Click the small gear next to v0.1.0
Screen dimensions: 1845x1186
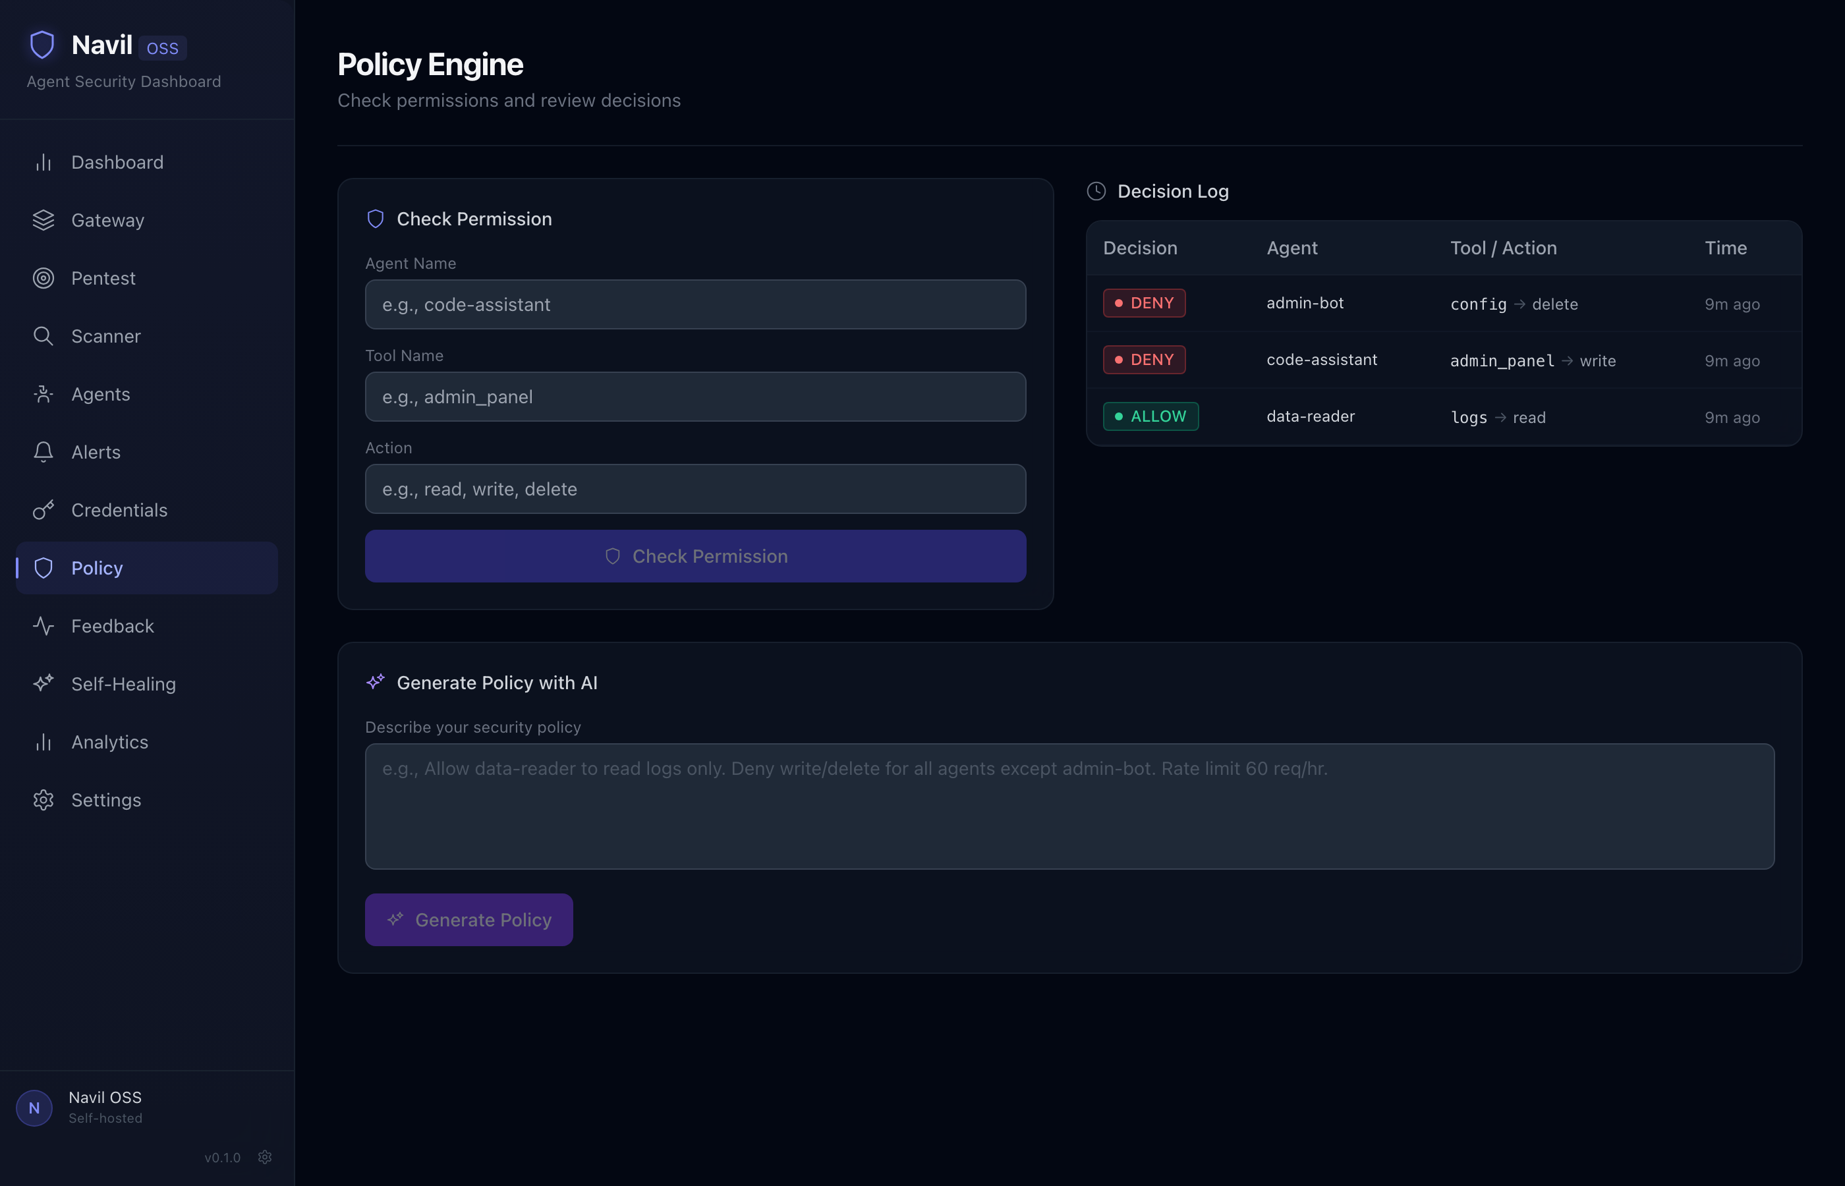(265, 1157)
